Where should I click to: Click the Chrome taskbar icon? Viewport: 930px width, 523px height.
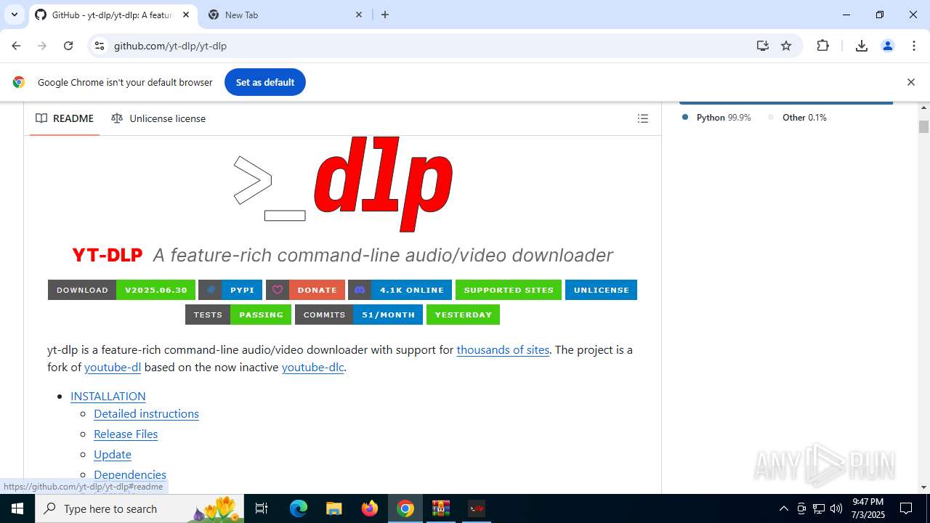pyautogui.click(x=405, y=508)
